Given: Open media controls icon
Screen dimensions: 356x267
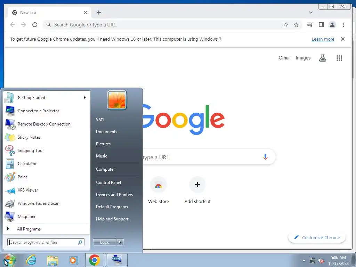Looking at the screenshot, I should point(310,25).
